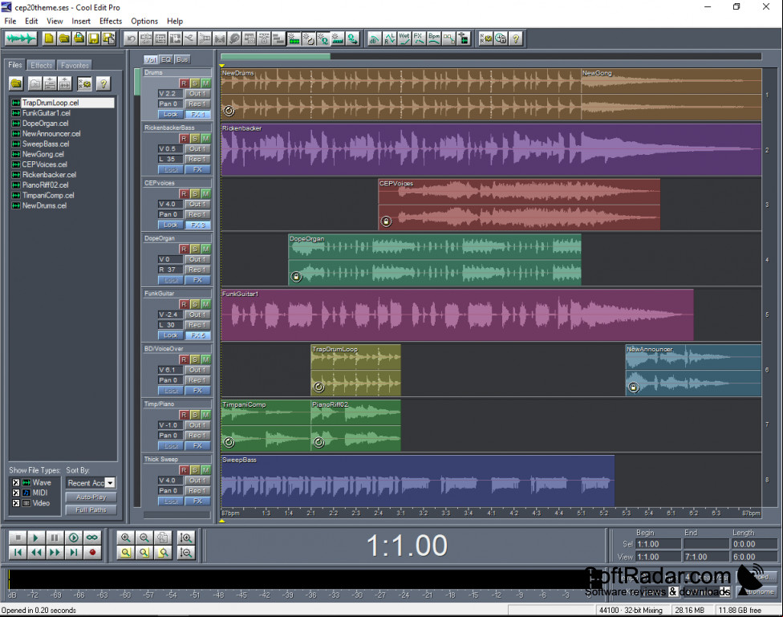Viewport: 783px width, 617px height.
Task: Open file button in Files panel
Action: (16, 83)
